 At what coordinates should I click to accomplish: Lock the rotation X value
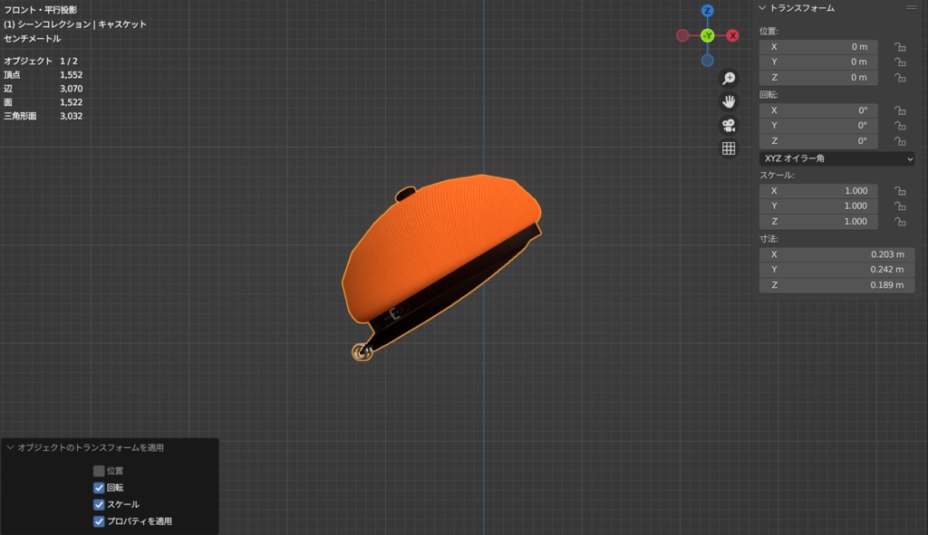tap(900, 110)
